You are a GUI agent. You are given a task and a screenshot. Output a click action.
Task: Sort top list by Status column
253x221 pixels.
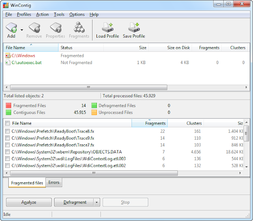81,47
